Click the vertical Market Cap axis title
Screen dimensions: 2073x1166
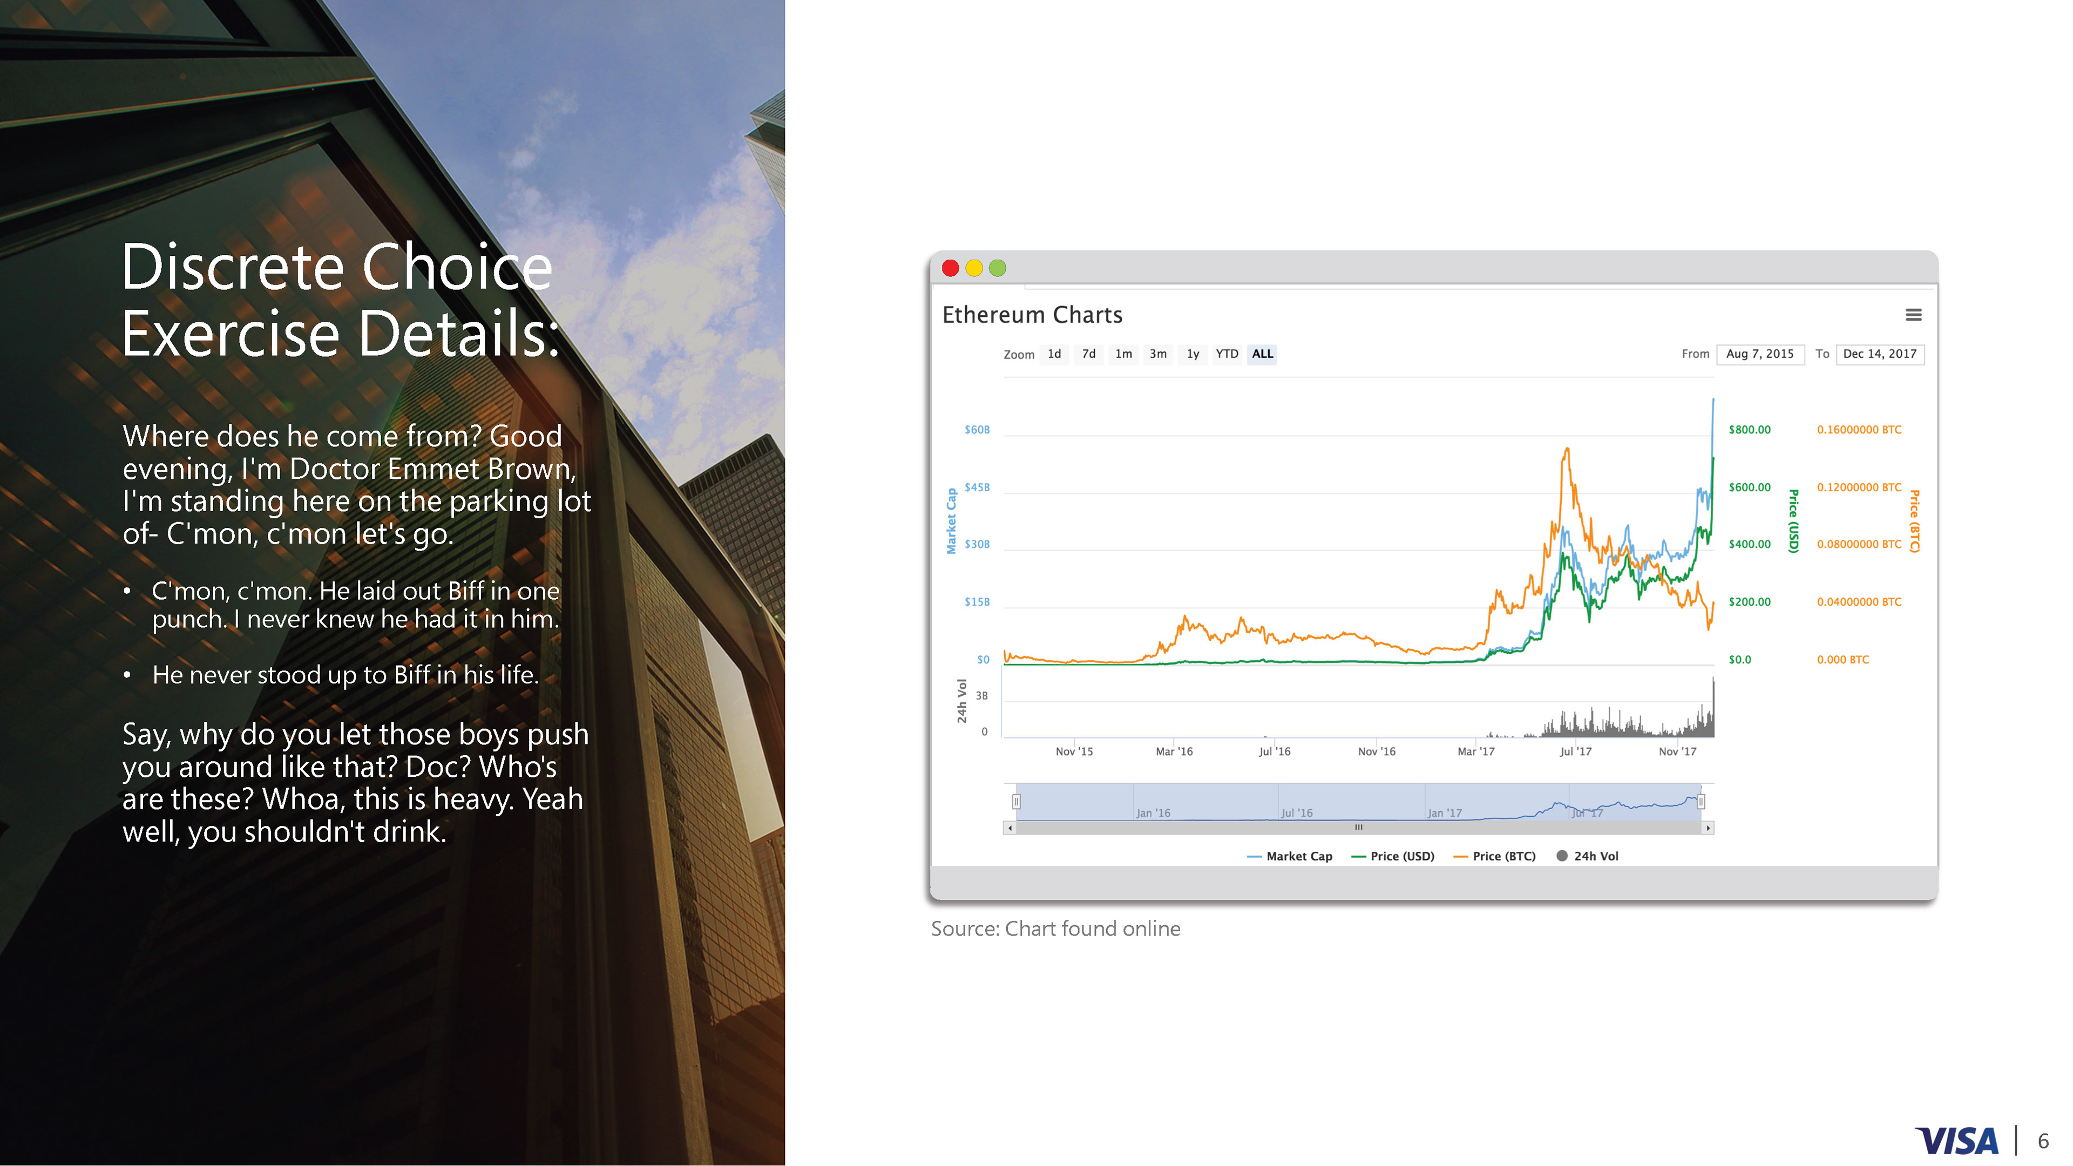pyautogui.click(x=951, y=520)
